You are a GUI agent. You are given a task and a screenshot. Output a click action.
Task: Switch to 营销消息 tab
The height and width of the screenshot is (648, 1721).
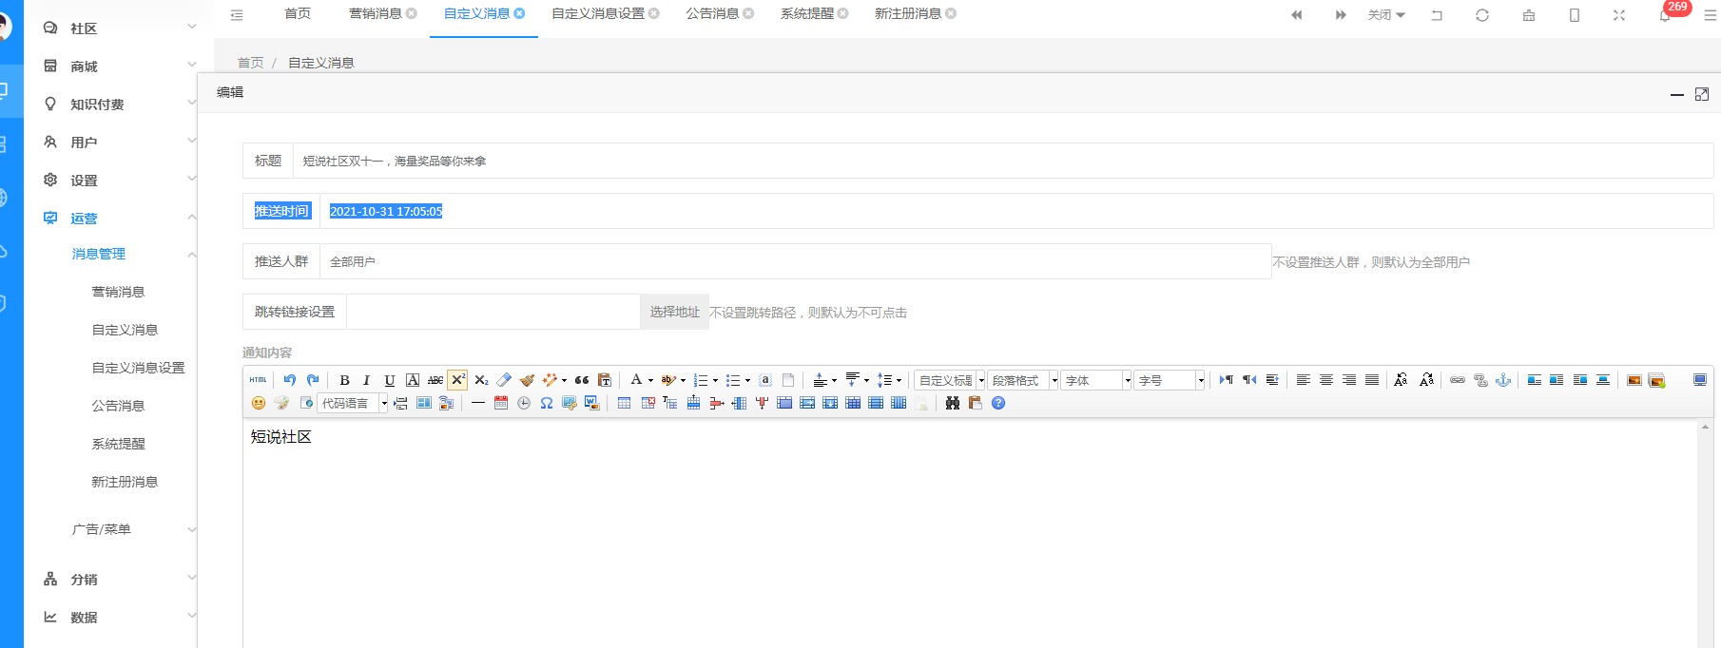click(x=376, y=13)
